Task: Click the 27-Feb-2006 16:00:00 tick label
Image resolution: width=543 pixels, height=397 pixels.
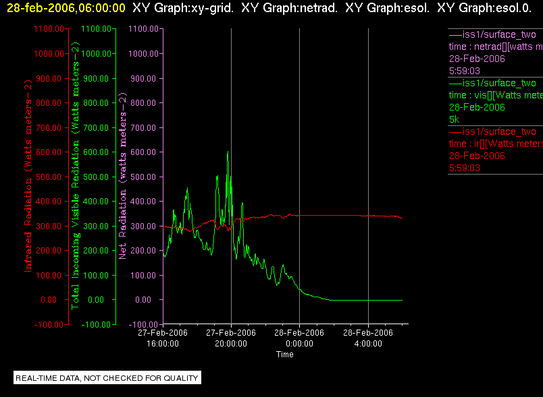Action: 163,338
